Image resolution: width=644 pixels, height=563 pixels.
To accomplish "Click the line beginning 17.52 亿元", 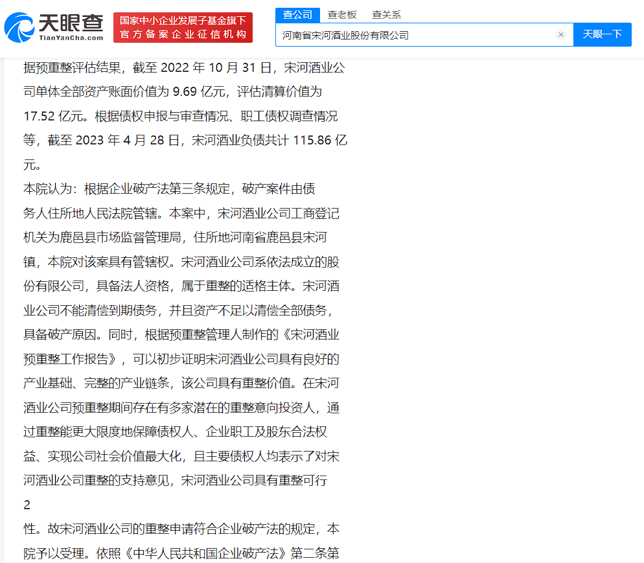I will [180, 116].
